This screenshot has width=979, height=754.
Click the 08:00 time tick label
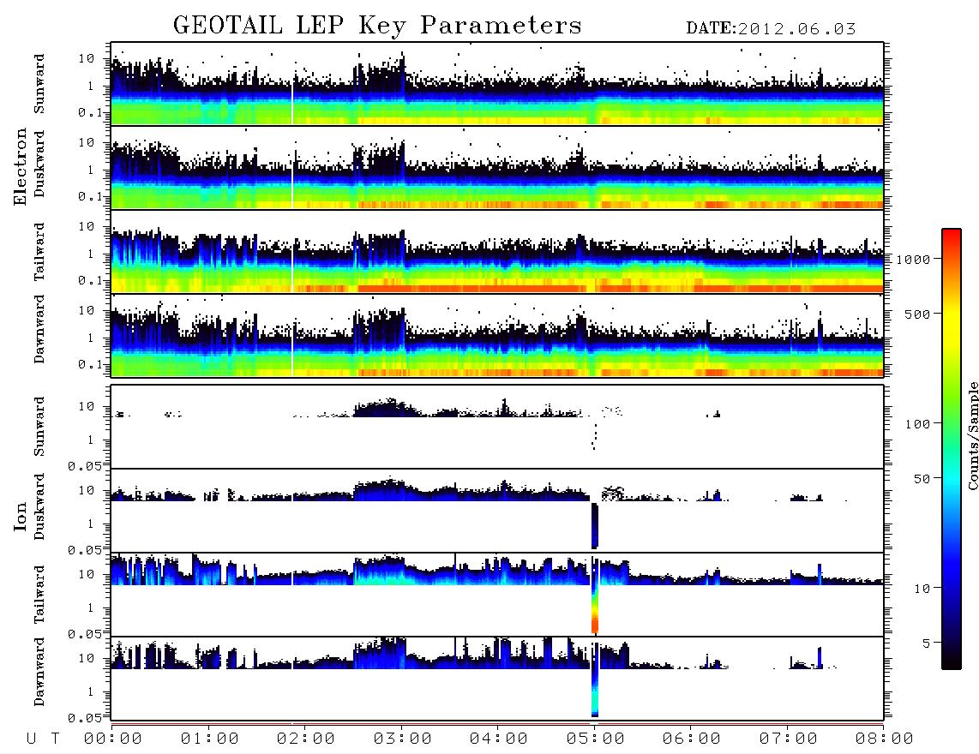[884, 739]
